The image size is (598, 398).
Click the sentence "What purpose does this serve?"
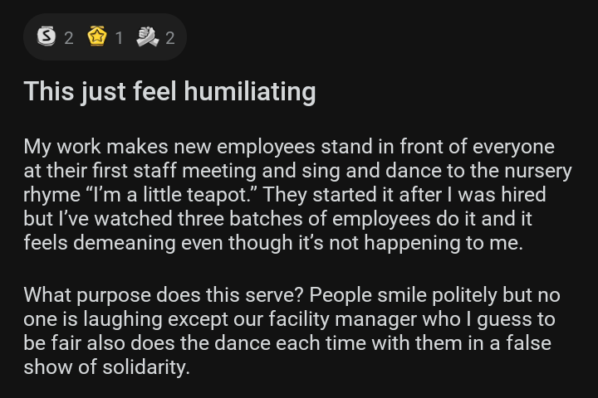pyautogui.click(x=164, y=295)
